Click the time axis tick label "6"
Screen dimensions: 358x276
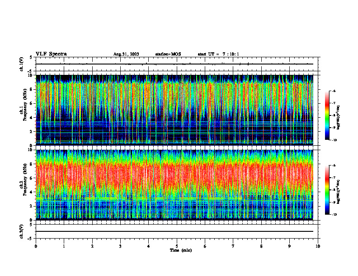(205, 246)
